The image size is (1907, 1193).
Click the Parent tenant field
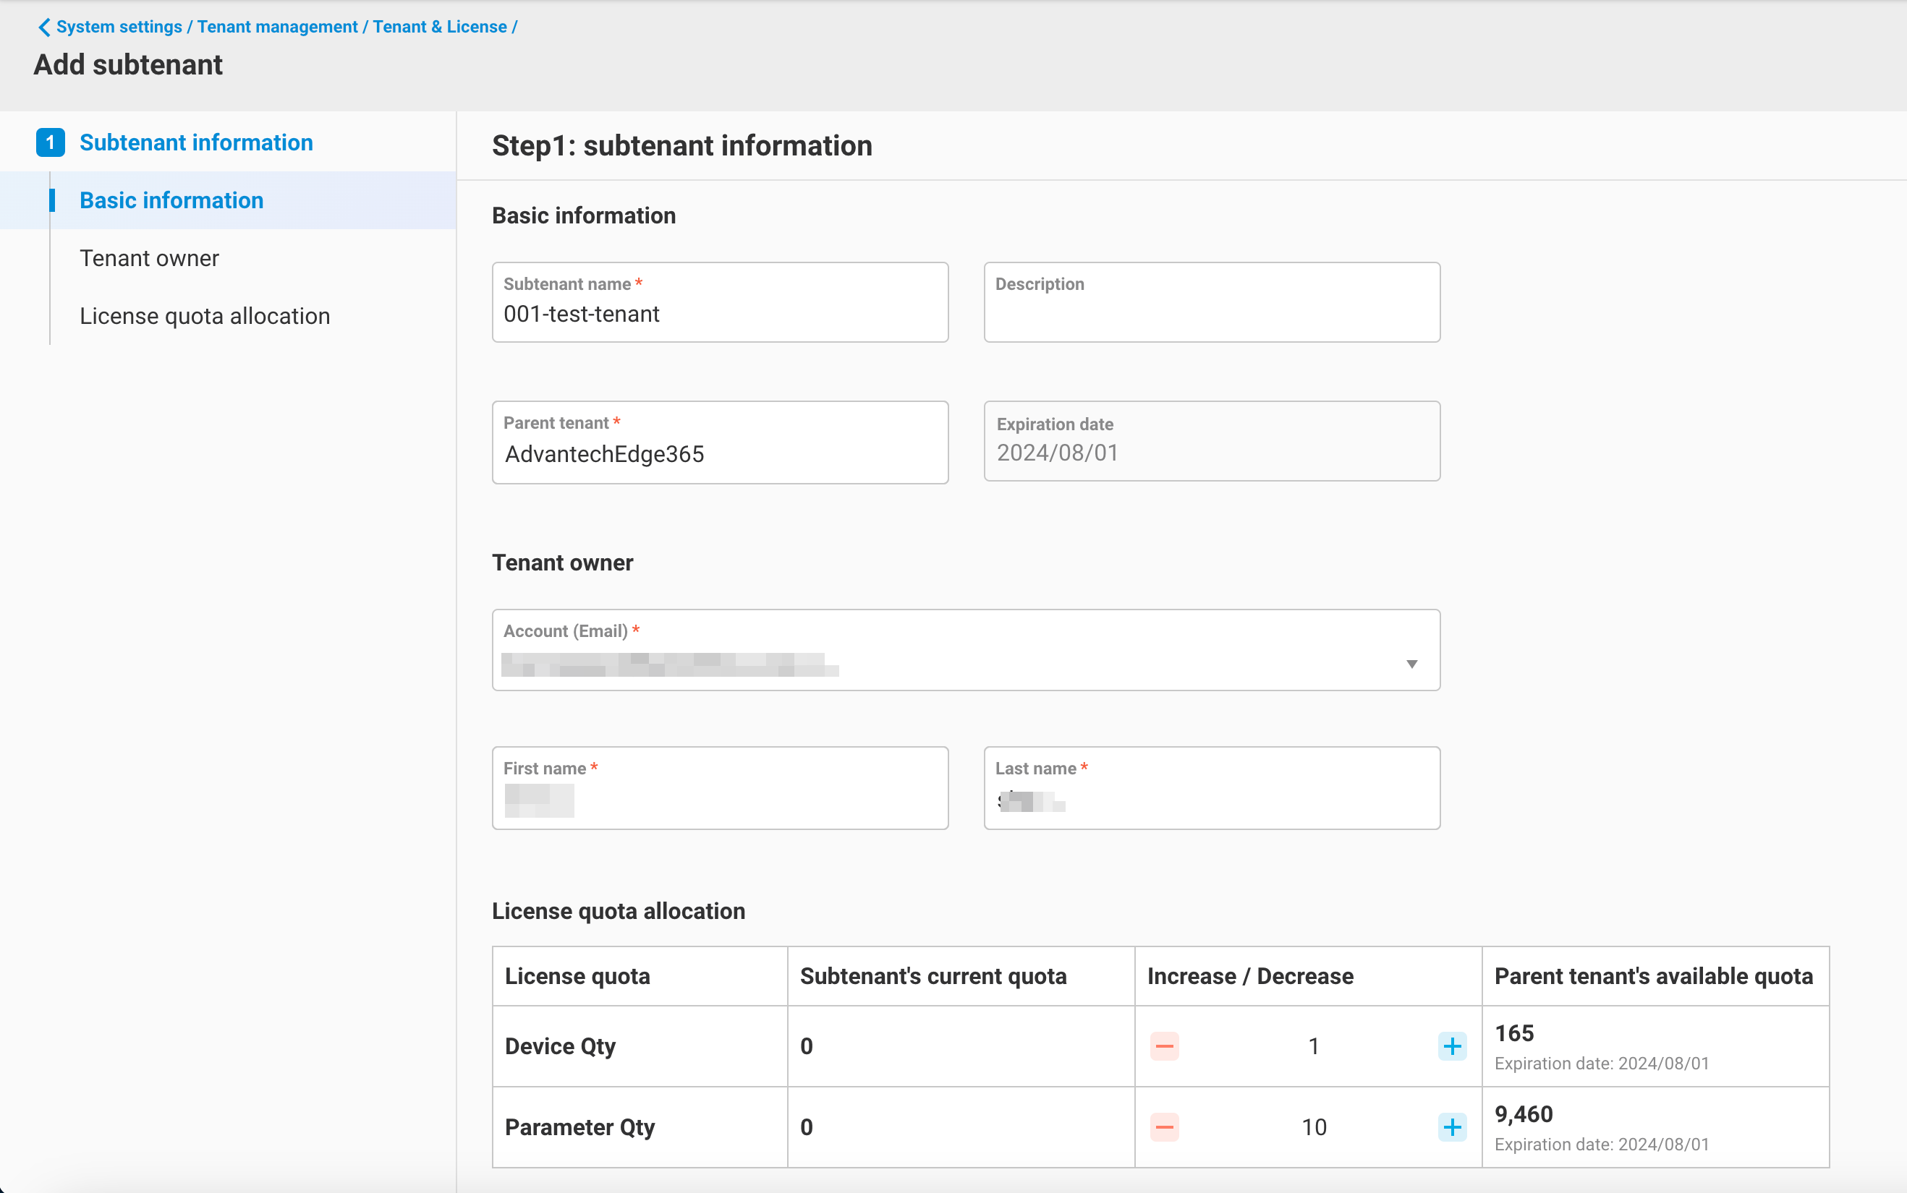(x=719, y=453)
